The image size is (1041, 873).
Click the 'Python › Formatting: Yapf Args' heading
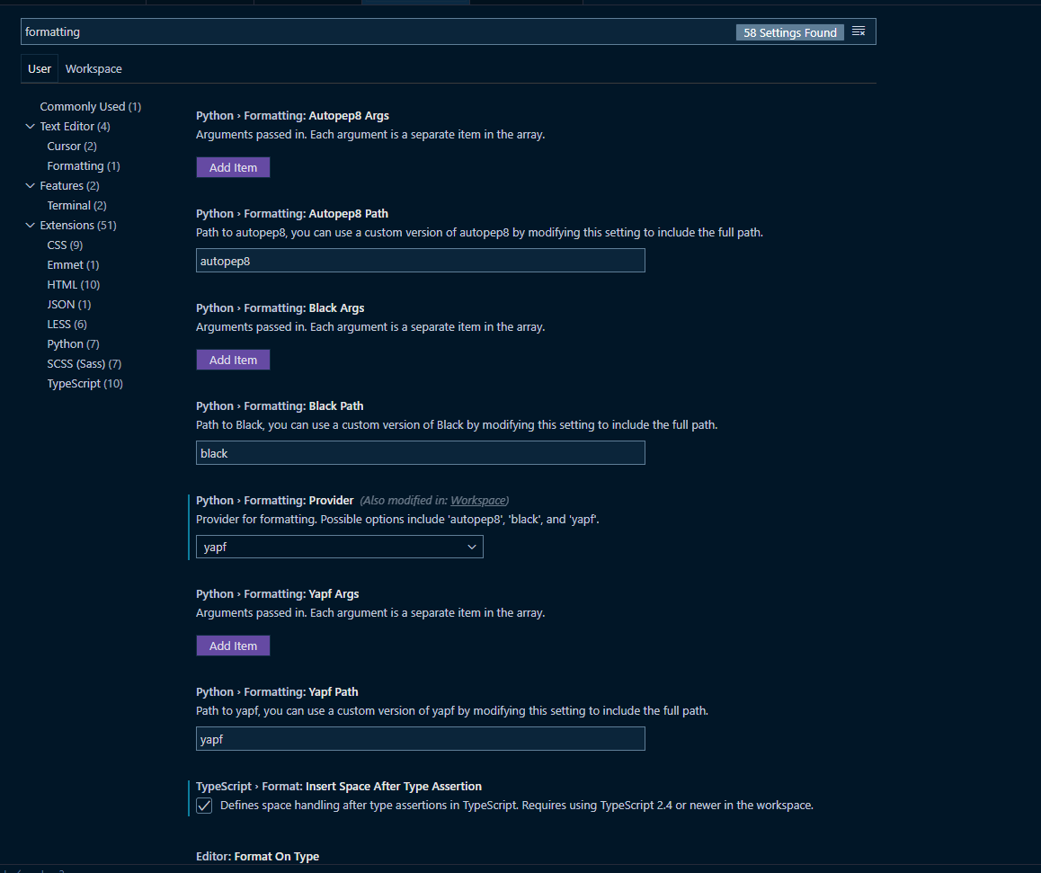[278, 594]
